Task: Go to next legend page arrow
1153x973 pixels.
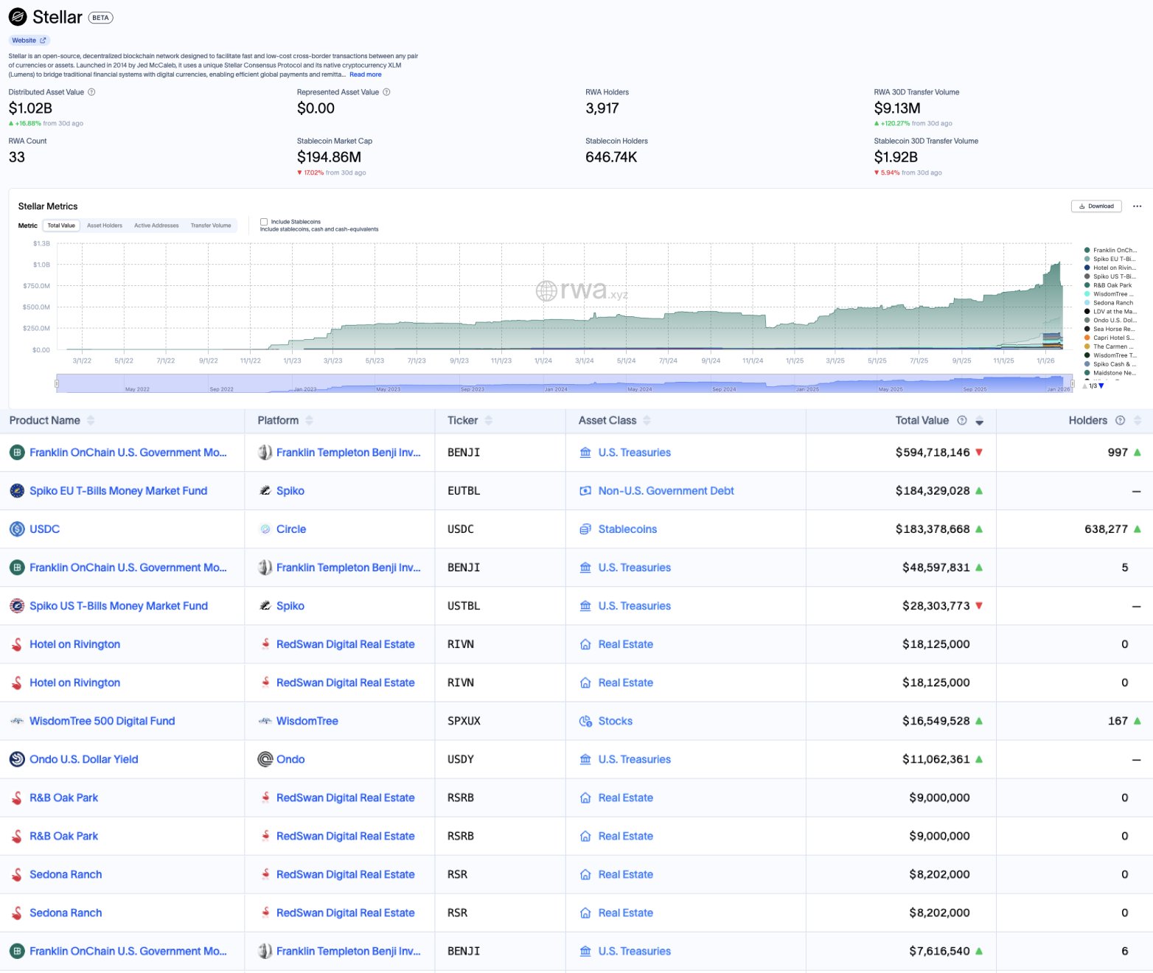Action: point(1101,386)
